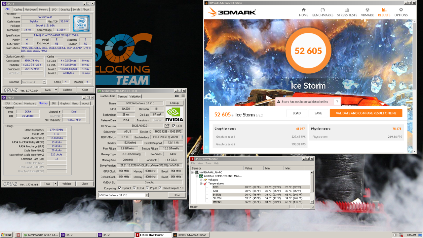Collapse Temperatures node in HWMonitor
Screen dimensions: 423x238
(201, 183)
